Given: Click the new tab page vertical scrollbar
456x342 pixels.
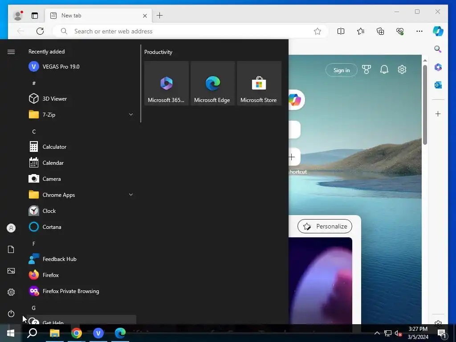Looking at the screenshot, I should coord(425,105).
